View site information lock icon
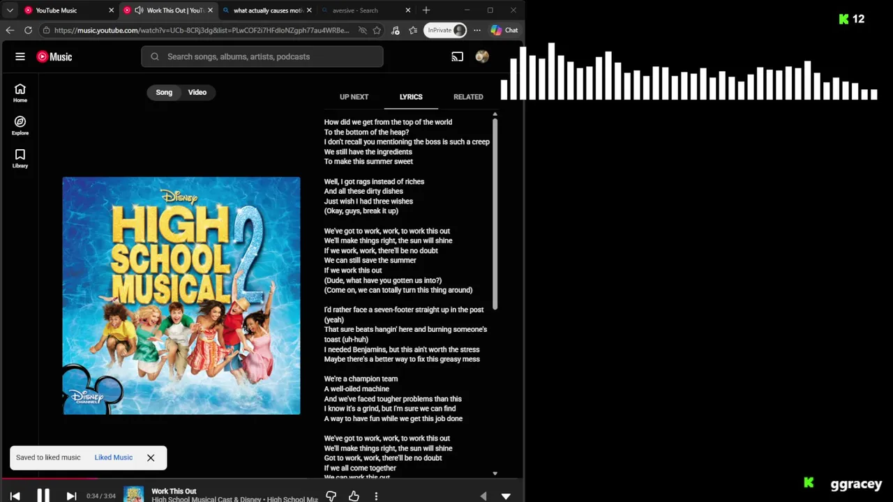The width and height of the screenshot is (893, 502). (x=46, y=30)
